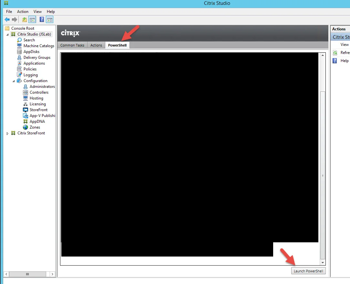Click the App-V Publishing icon
Viewport: 350px width, 284px height.
(26, 116)
